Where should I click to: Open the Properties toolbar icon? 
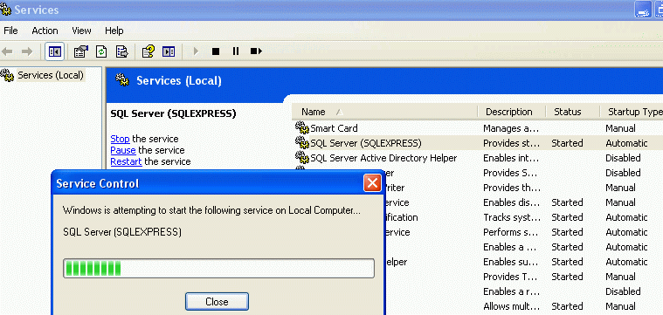pyautogui.click(x=80, y=51)
